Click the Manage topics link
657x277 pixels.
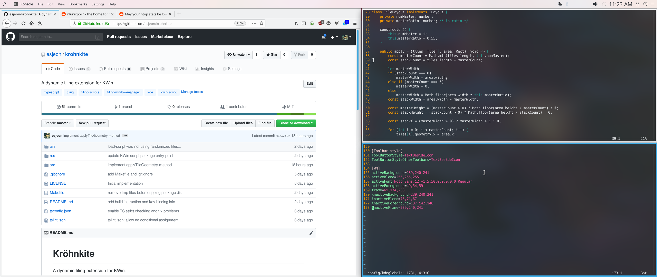(x=192, y=92)
